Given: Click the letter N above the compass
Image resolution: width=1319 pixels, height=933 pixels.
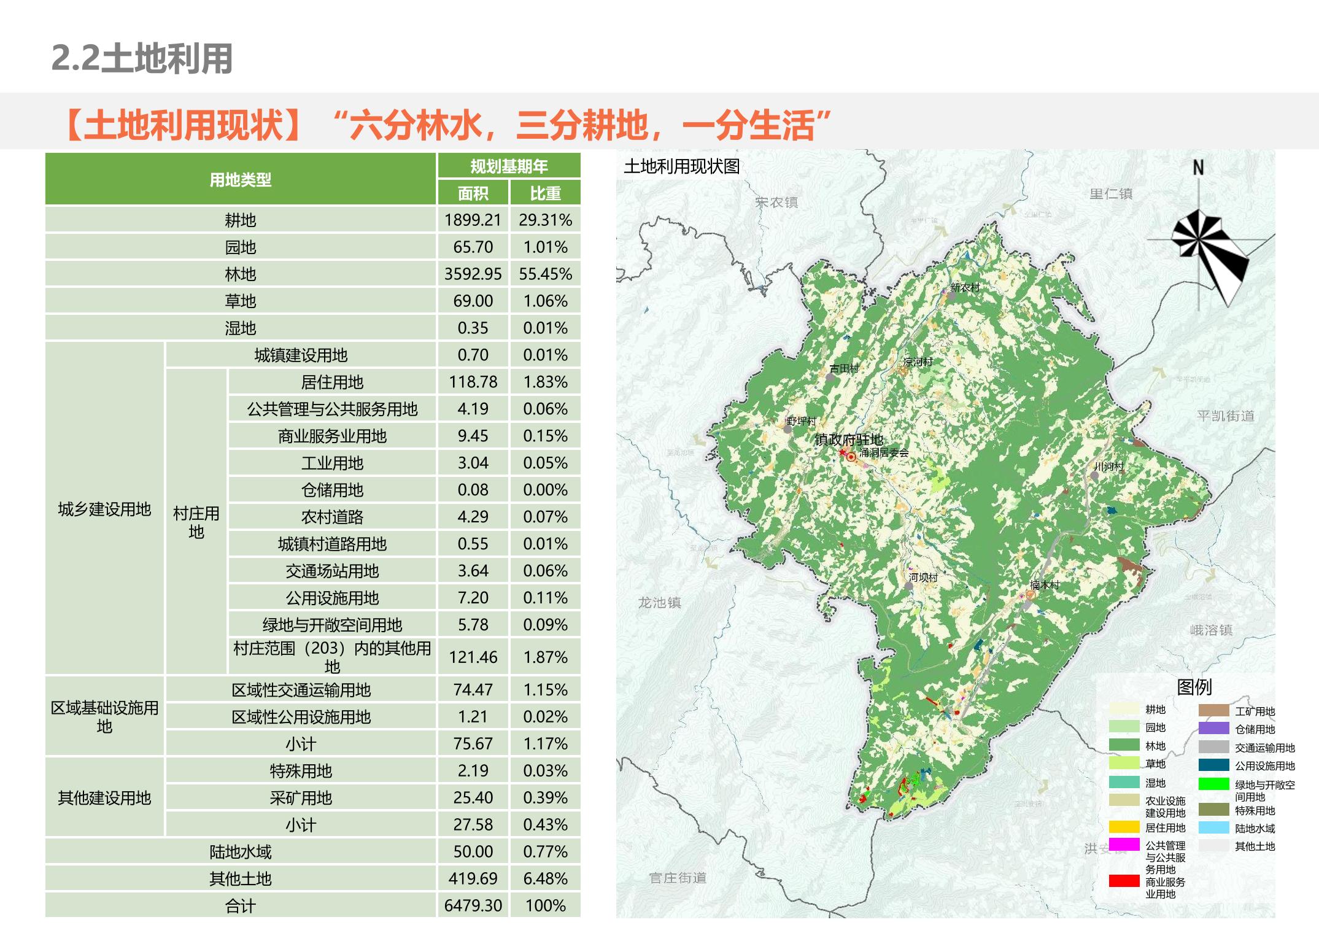Looking at the screenshot, I should 1198,168.
